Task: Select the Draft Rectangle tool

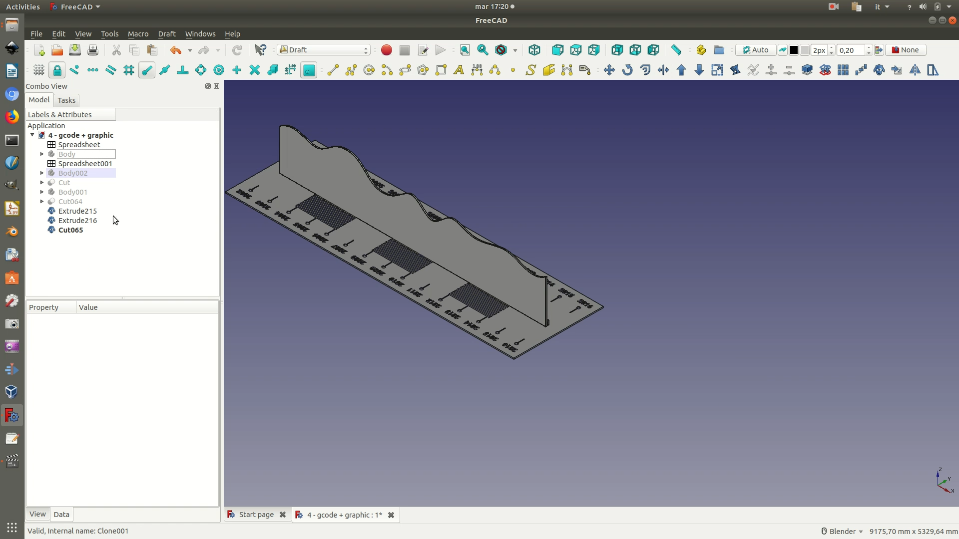Action: (441, 70)
